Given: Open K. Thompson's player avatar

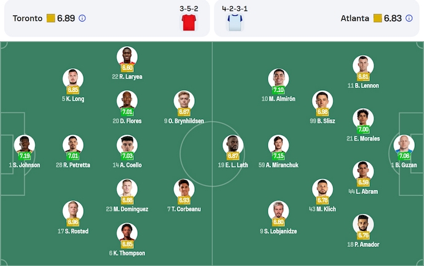Looking at the screenshot, I should pyautogui.click(x=127, y=233).
